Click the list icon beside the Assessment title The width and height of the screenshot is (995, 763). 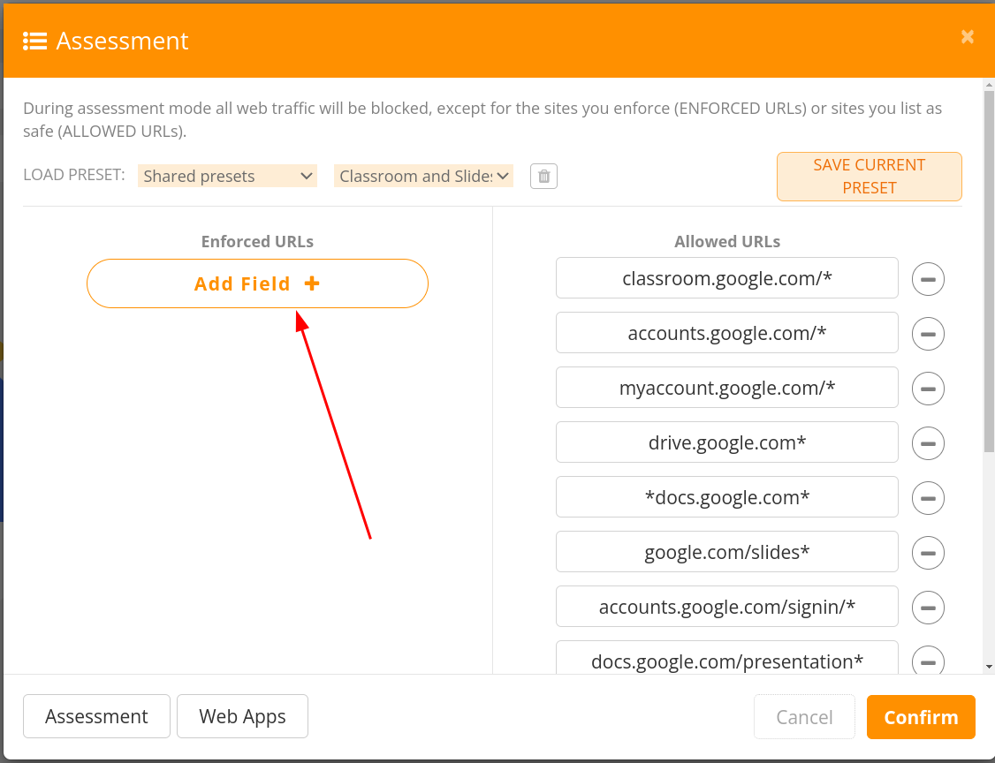pyautogui.click(x=34, y=42)
